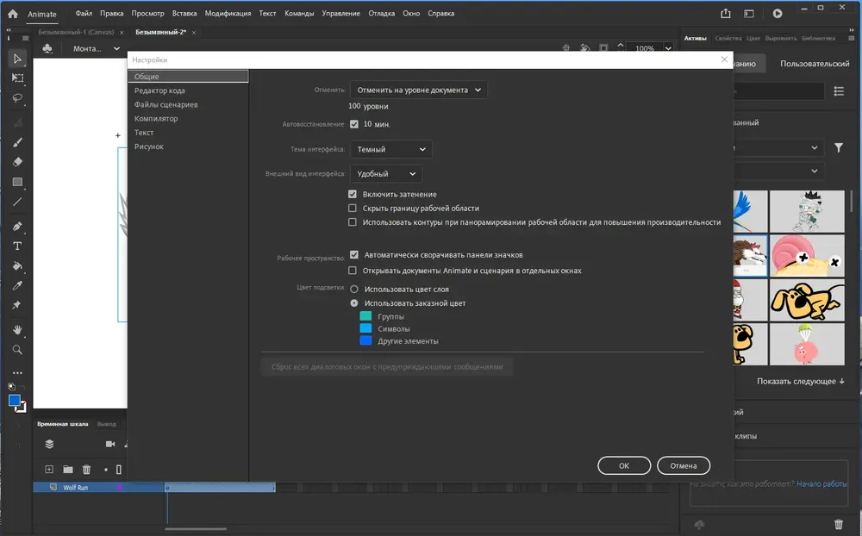Disable the Включить затенение checkbox
This screenshot has width=862, height=536.
tap(353, 194)
